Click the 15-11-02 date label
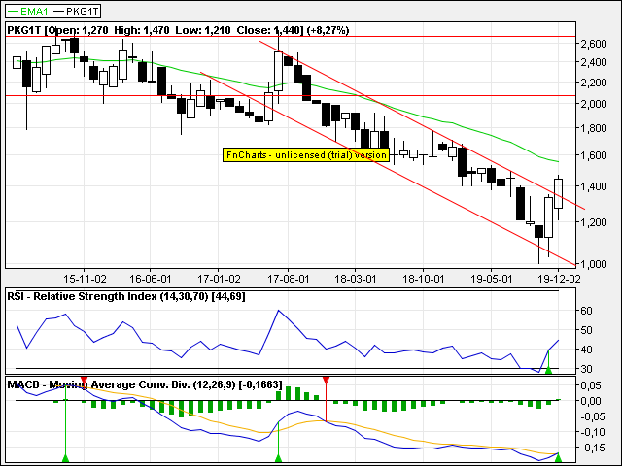 tap(85, 279)
